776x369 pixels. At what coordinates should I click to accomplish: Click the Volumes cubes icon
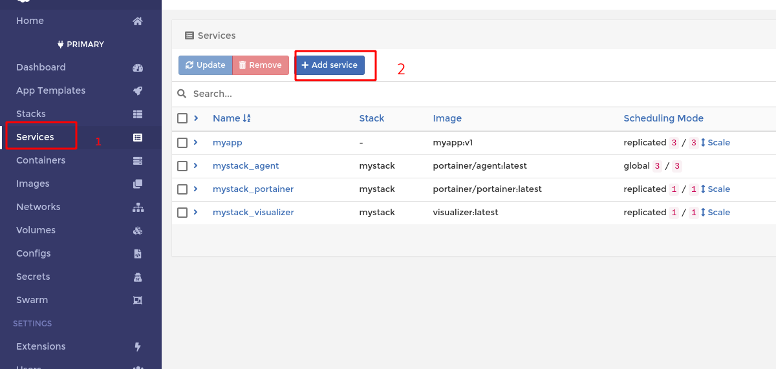[137, 230]
